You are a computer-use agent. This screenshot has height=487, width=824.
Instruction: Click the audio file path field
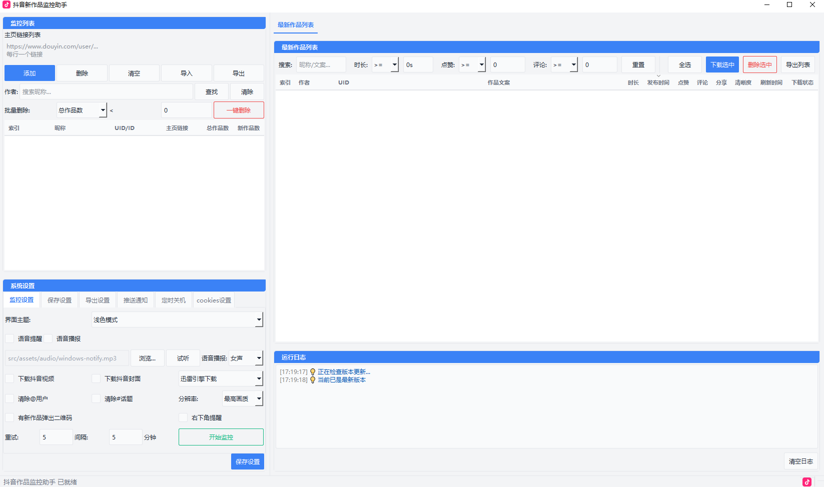67,358
